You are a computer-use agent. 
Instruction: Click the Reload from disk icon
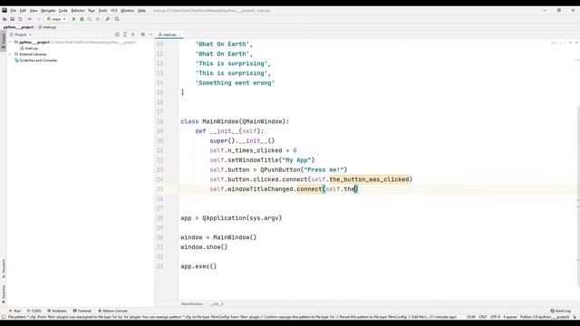pyautogui.click(x=20, y=19)
